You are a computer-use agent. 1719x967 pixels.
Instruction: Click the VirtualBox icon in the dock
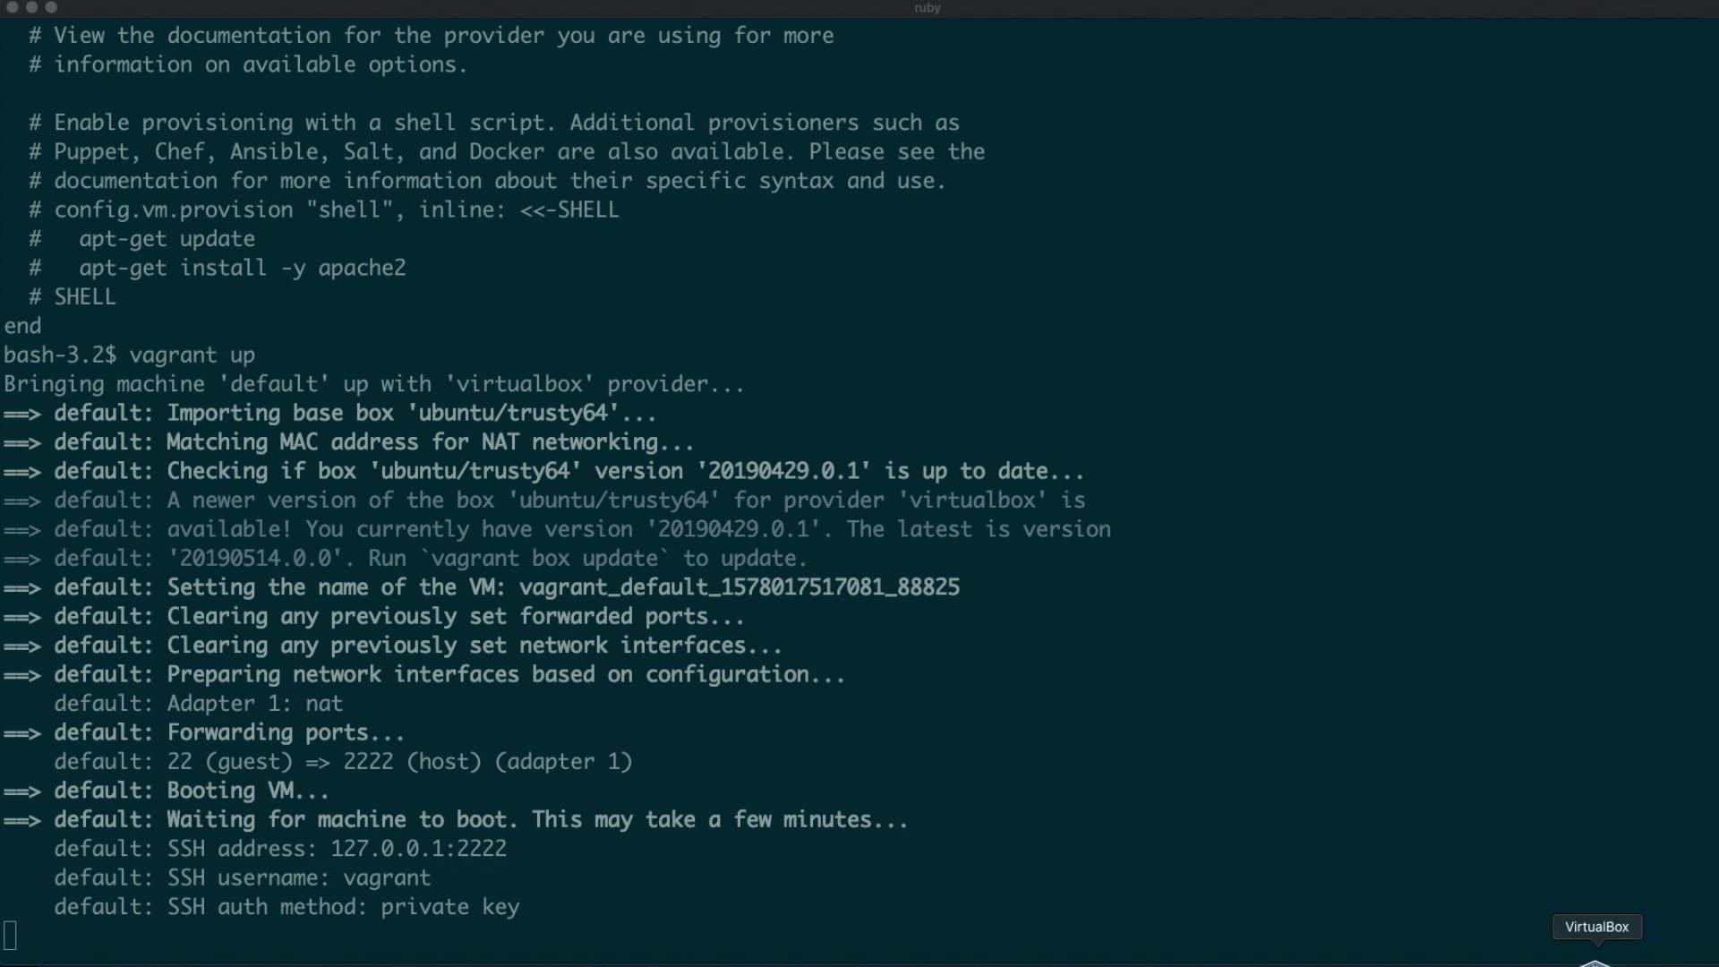click(1595, 963)
